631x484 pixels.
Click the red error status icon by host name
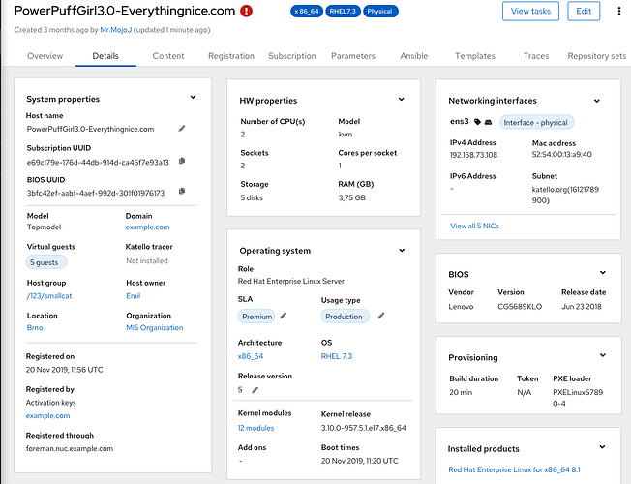click(x=246, y=12)
